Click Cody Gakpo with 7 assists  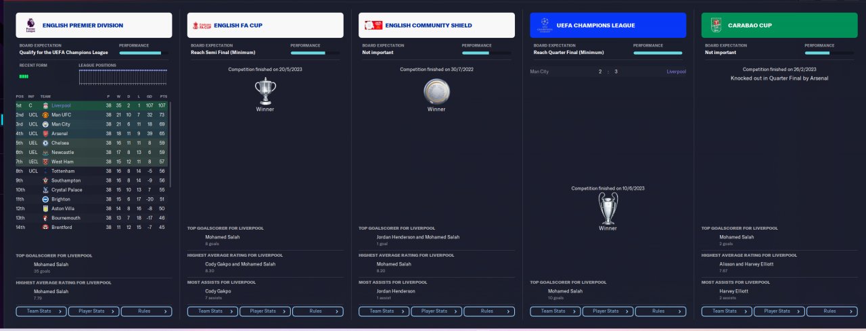tap(218, 291)
